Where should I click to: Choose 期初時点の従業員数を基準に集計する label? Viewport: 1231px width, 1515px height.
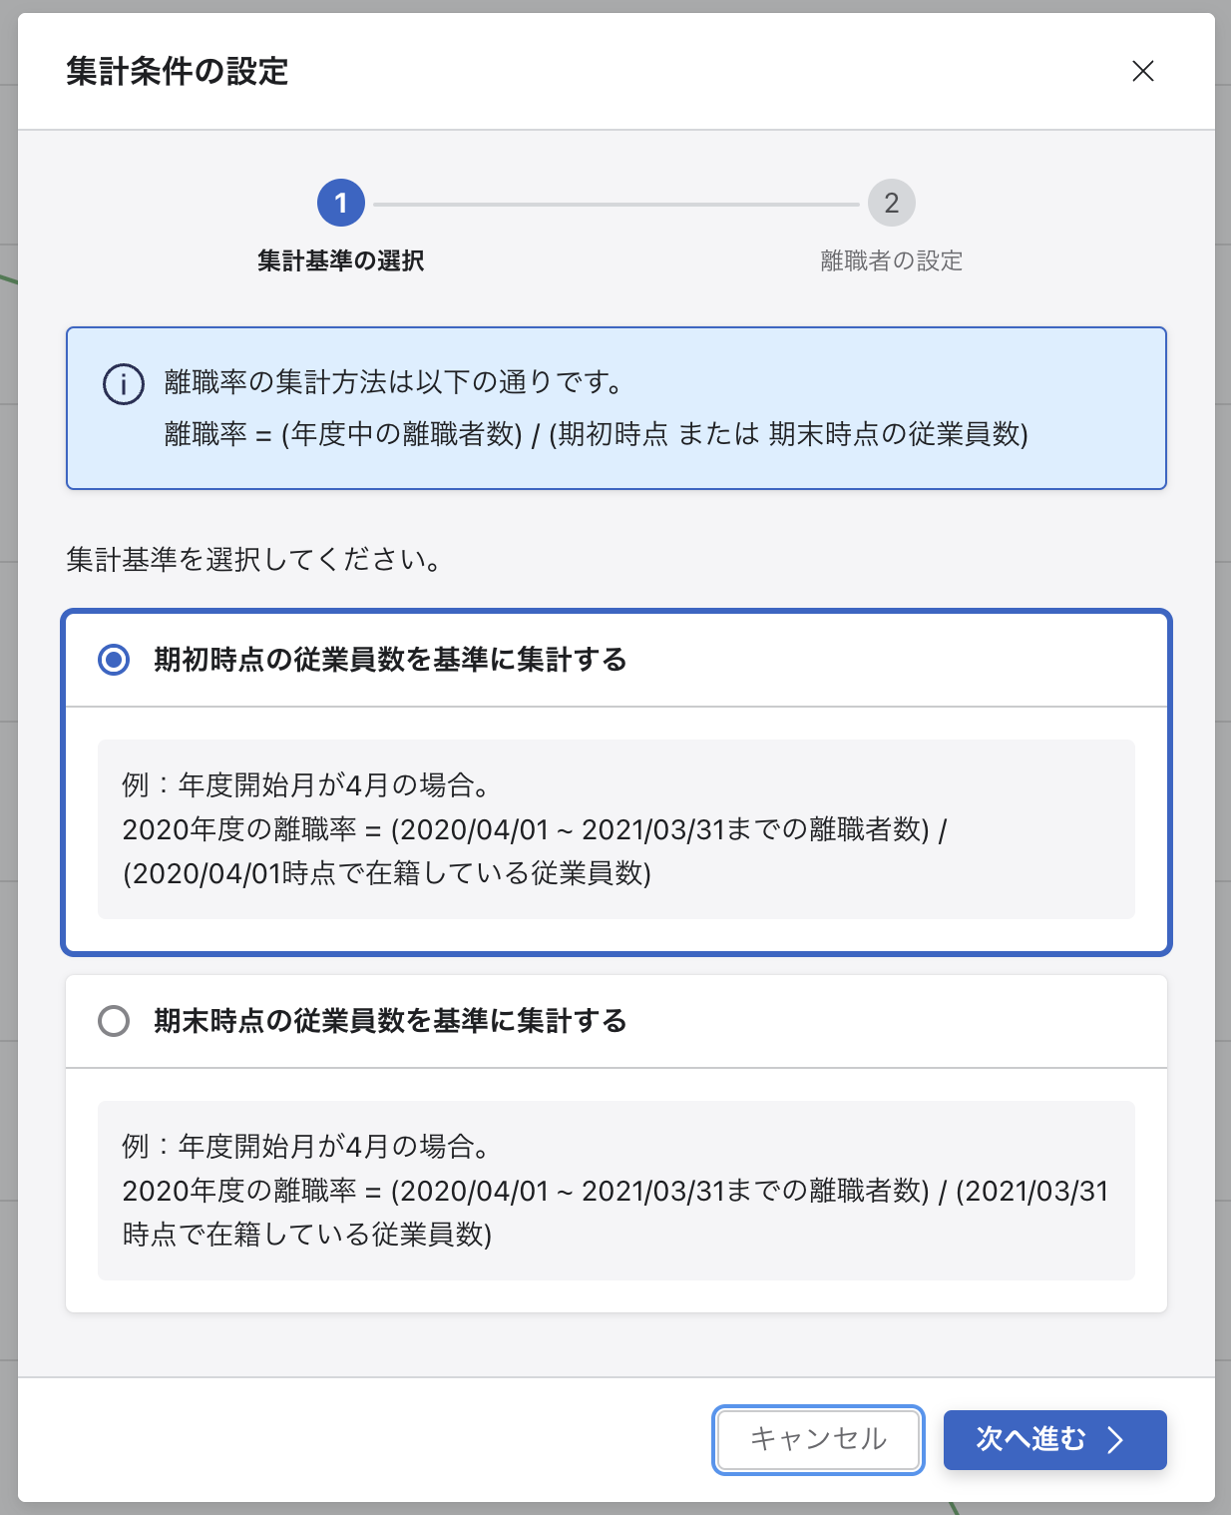click(390, 660)
